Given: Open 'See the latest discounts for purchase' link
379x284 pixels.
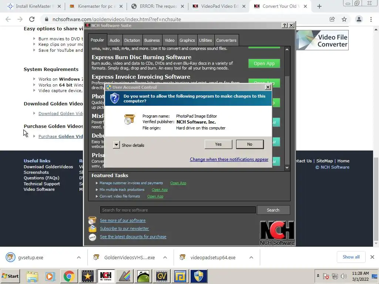Looking at the screenshot, I should (133, 237).
